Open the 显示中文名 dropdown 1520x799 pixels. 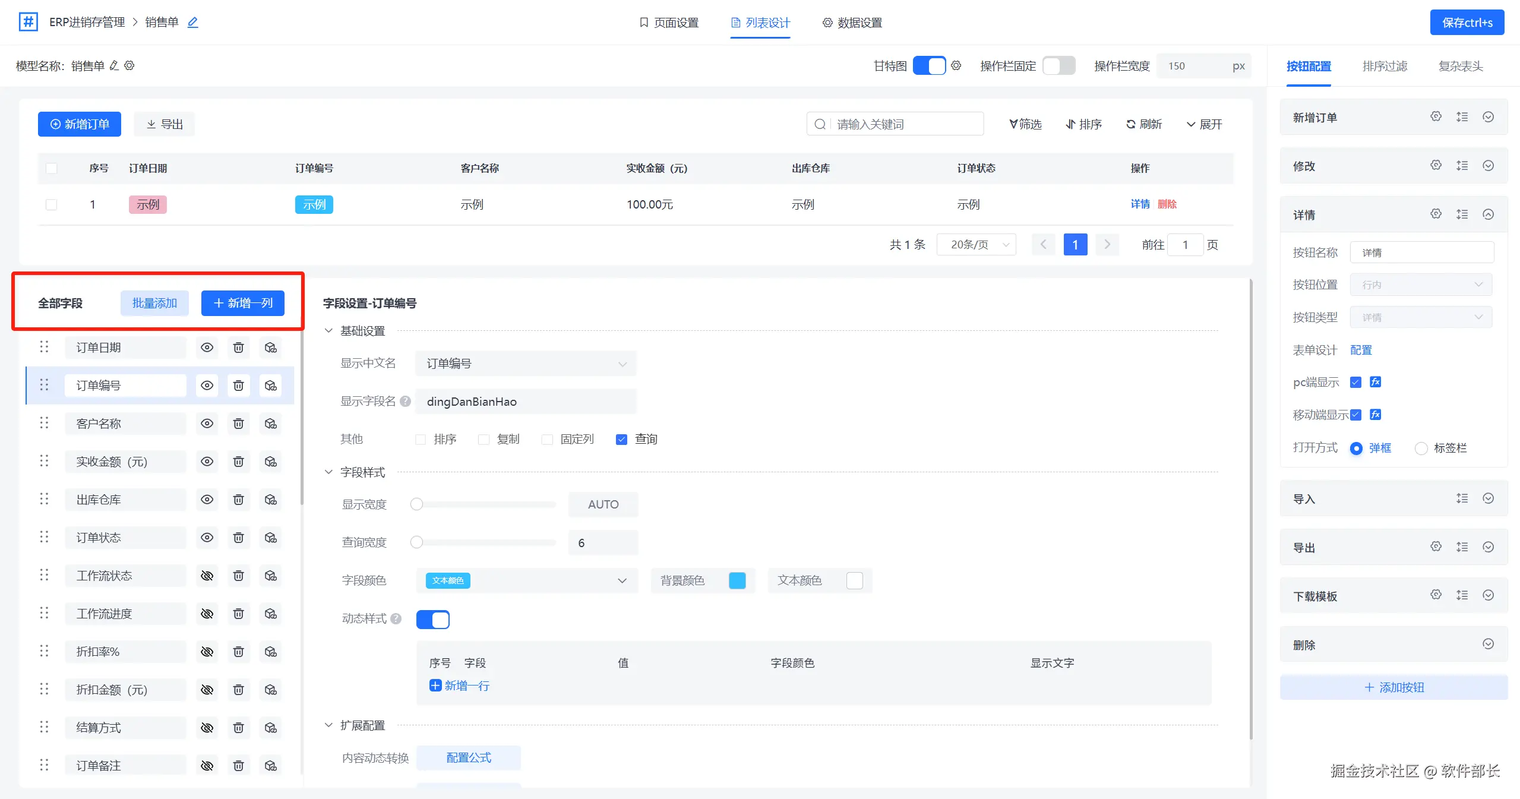526,364
